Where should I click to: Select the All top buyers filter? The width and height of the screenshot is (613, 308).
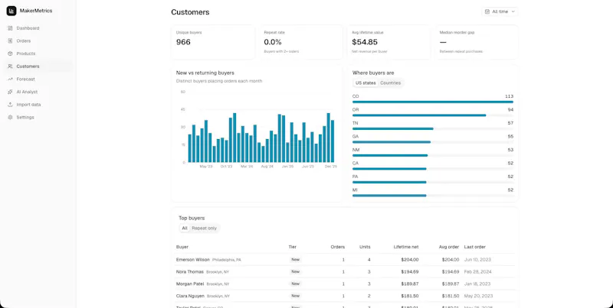click(185, 228)
